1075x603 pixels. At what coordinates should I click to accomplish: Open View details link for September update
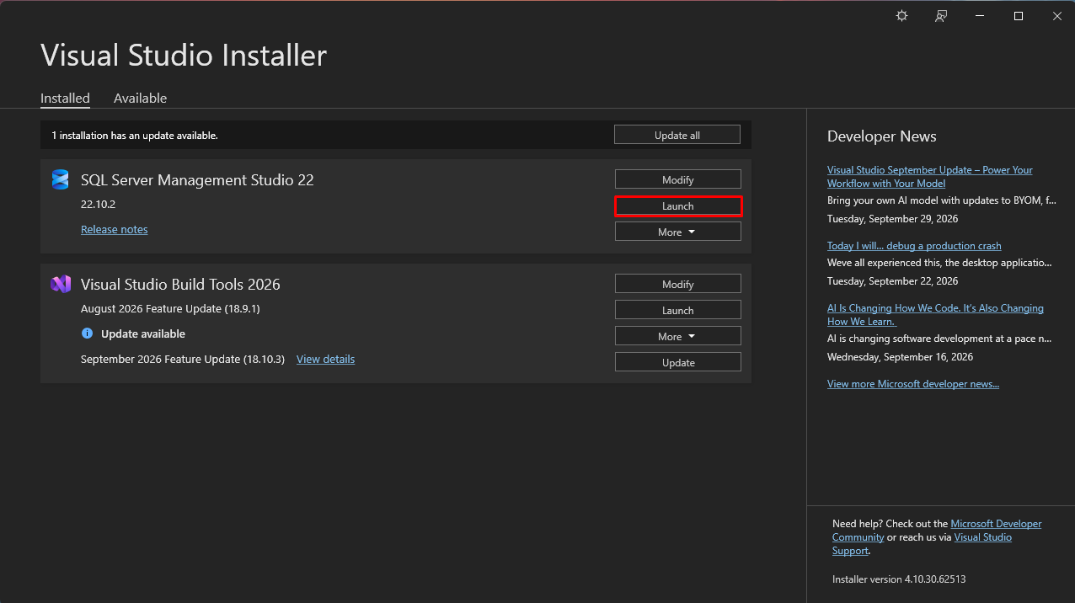(x=325, y=359)
